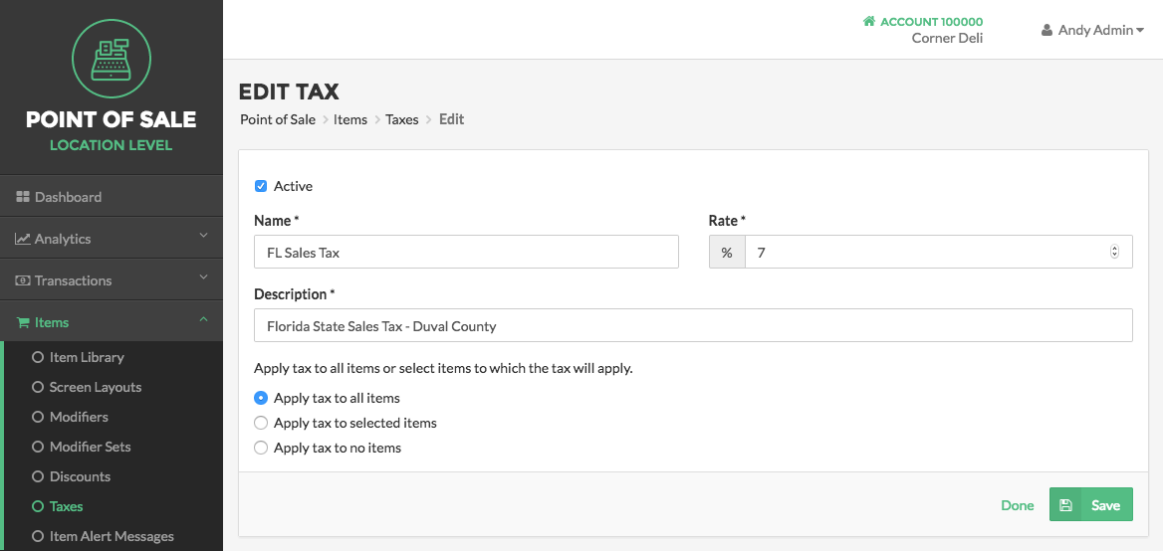This screenshot has height=551, width=1163.
Task: Select Apply tax to no items
Action: 260,448
